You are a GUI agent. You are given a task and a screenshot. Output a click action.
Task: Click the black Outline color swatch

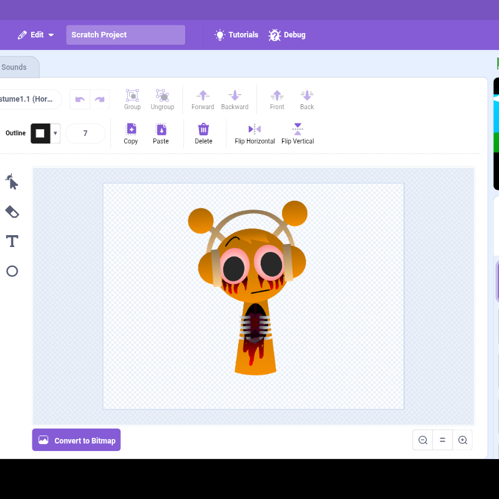(x=41, y=133)
